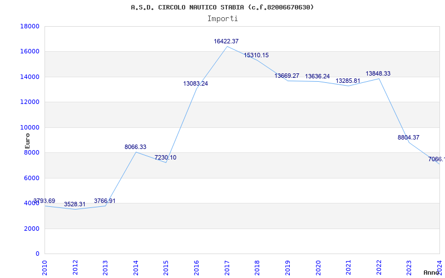Click the 2023 year tick label
Image resolution: width=445 pixels, height=278 pixels.
coord(409,267)
